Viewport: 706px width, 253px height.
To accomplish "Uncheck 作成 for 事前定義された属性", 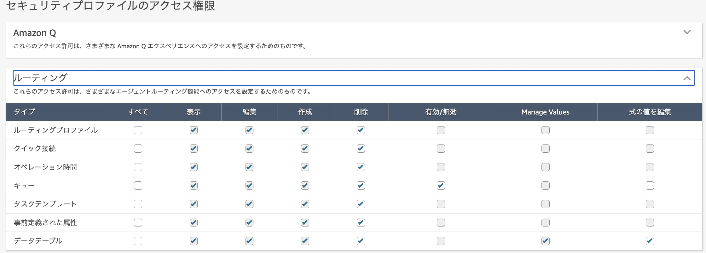I will pos(305,222).
